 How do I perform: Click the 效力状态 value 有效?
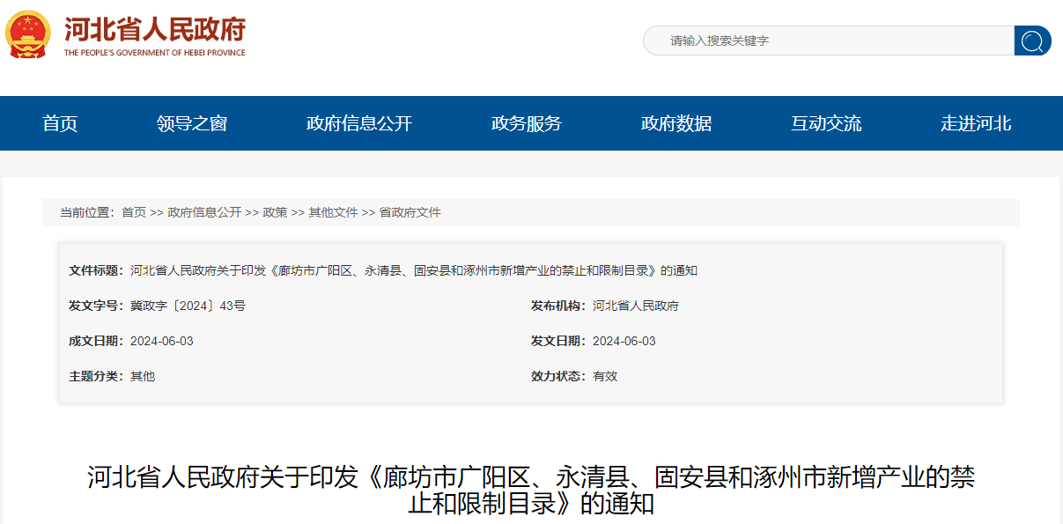click(605, 376)
